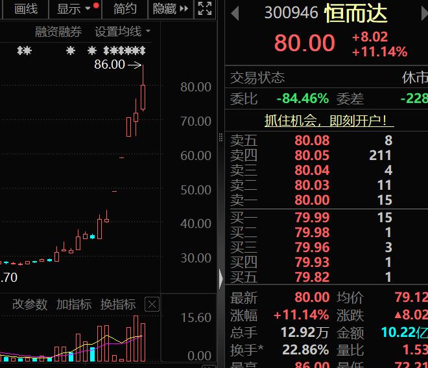Click the 换手 value 22.86%
The width and height of the screenshot is (428, 368).
pos(305,350)
